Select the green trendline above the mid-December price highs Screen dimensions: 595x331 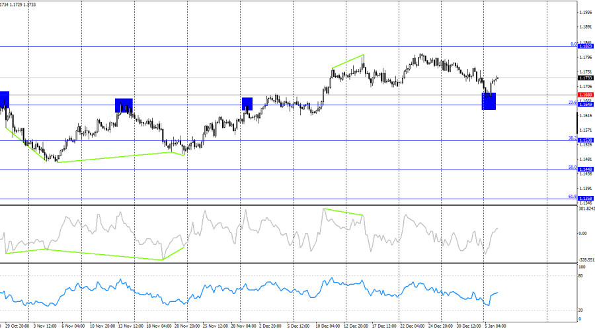tap(348, 62)
